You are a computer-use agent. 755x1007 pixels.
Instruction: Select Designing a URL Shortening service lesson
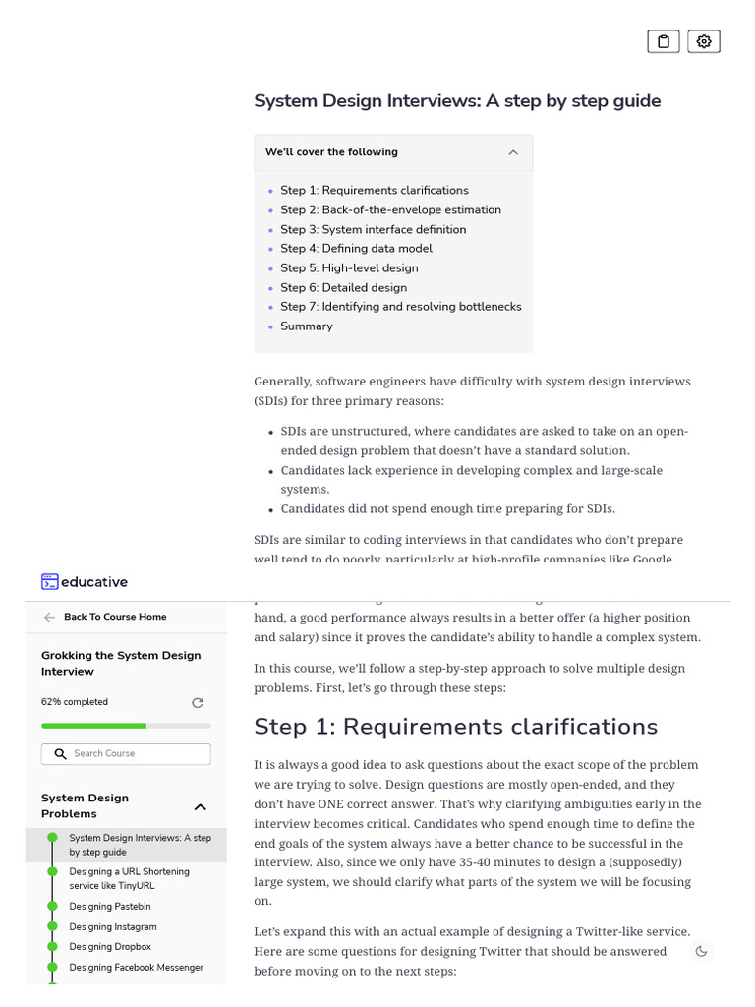tap(129, 879)
